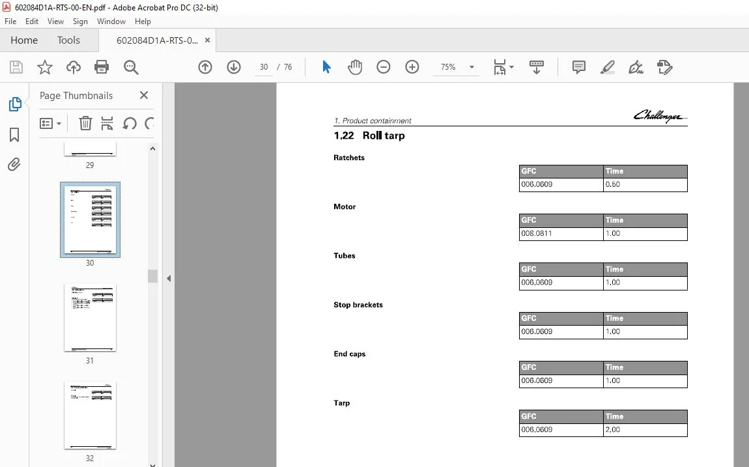Open the Attachments paperclip pane
Screen dimensions: 749x467
point(14,165)
